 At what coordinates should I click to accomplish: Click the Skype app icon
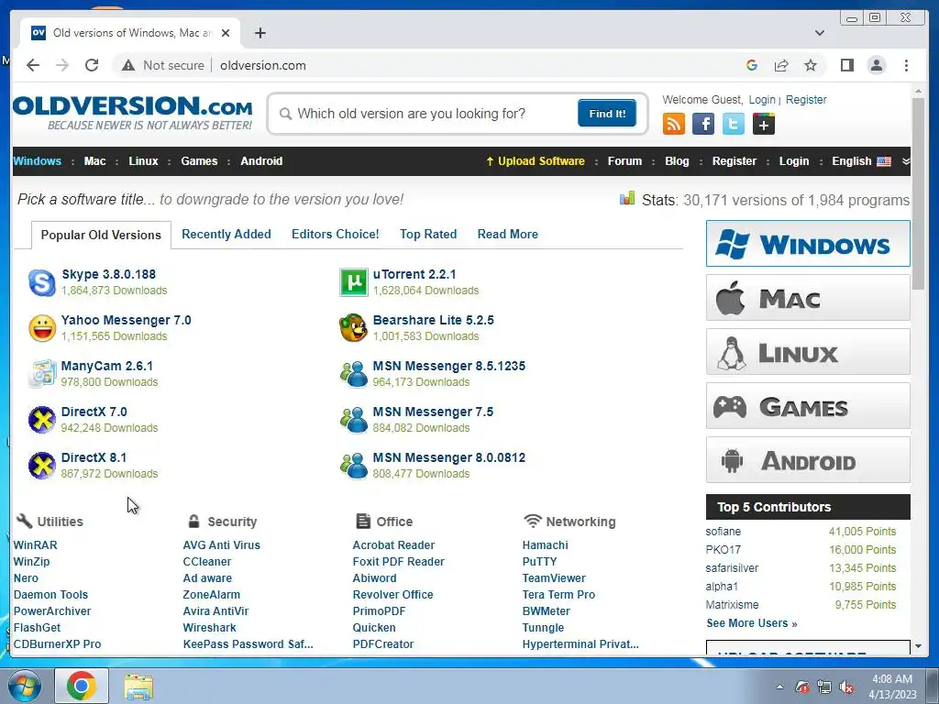coord(42,282)
